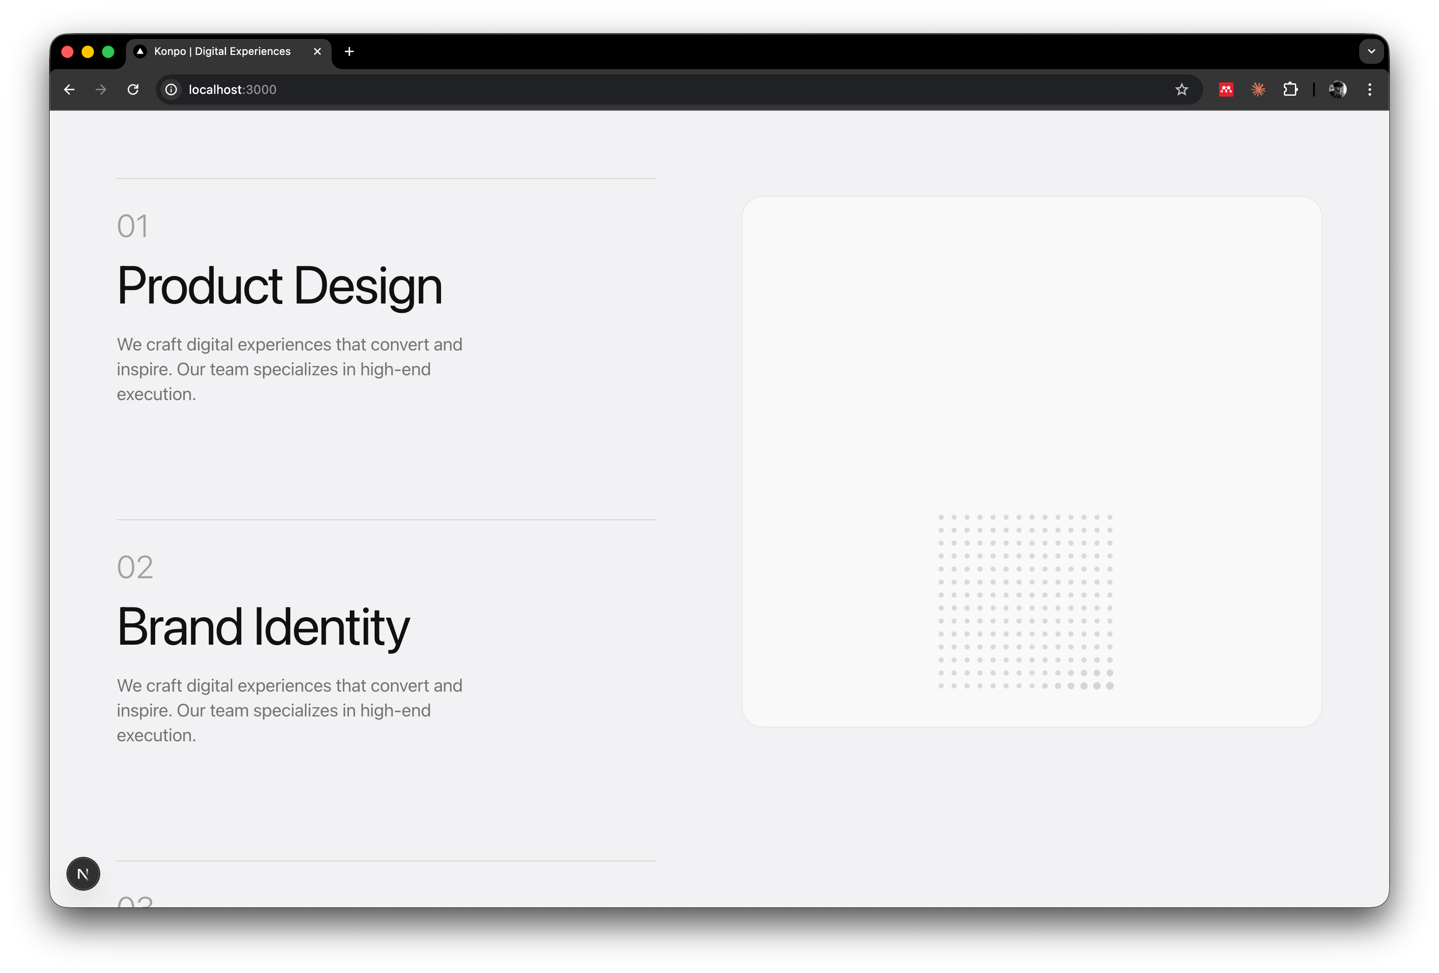Screen dimensions: 1439x973
Task: View site information icon in the address bar
Action: 172,90
